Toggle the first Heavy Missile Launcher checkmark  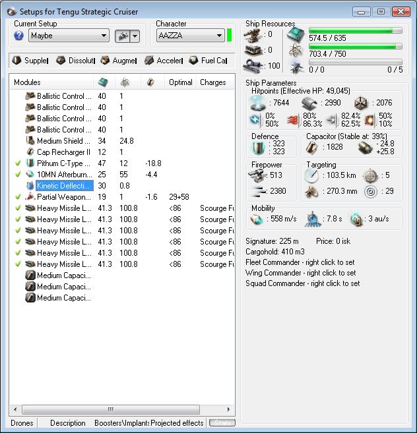tap(18, 208)
